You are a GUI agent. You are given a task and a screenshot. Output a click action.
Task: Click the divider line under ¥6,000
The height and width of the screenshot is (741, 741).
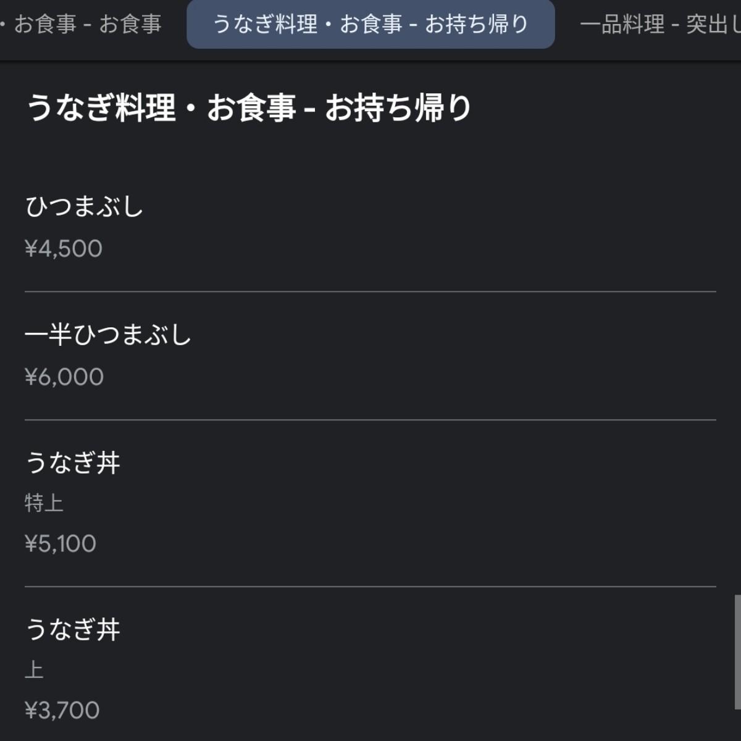click(371, 420)
